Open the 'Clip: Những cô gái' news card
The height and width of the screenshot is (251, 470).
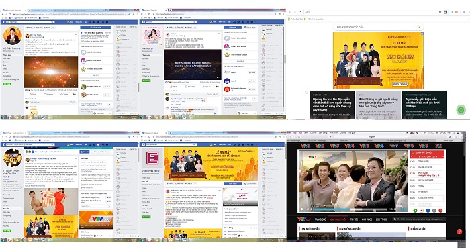pyautogui.click(x=378, y=105)
